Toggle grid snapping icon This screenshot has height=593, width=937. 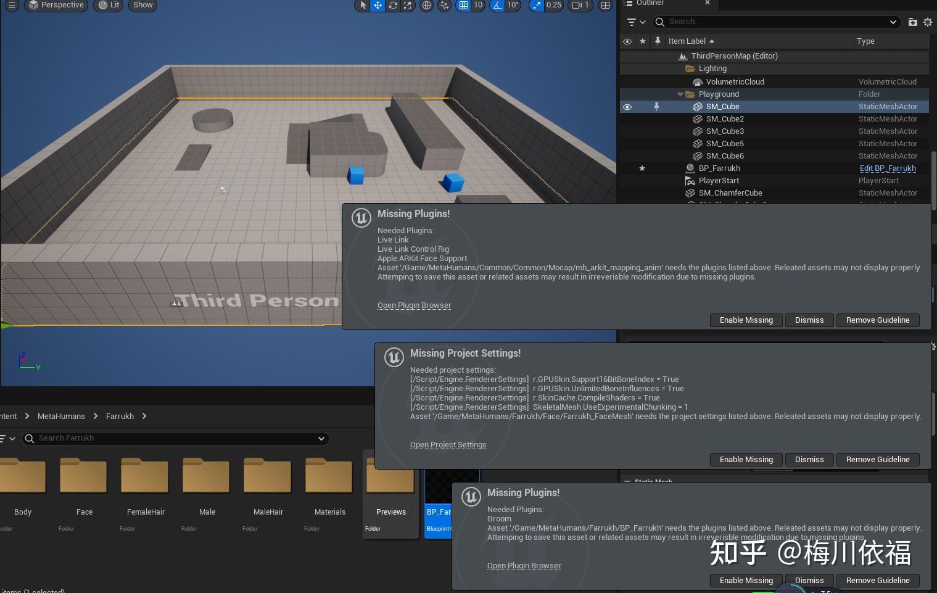pyautogui.click(x=463, y=5)
